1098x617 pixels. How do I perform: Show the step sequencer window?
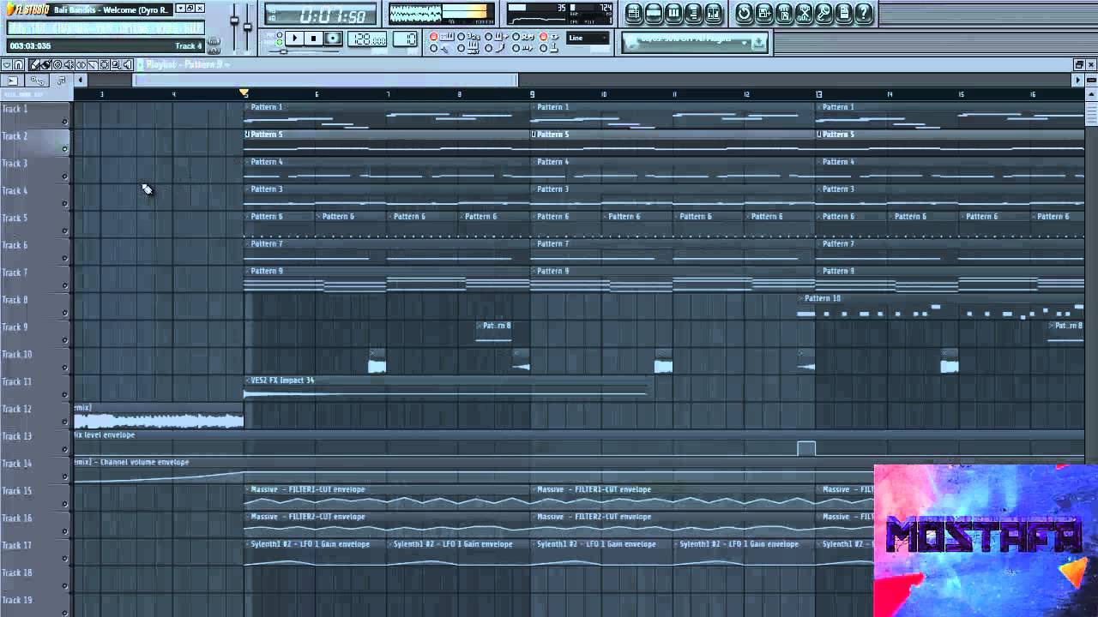tap(654, 13)
